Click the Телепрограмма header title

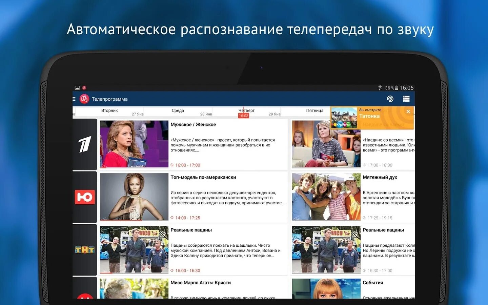click(110, 99)
